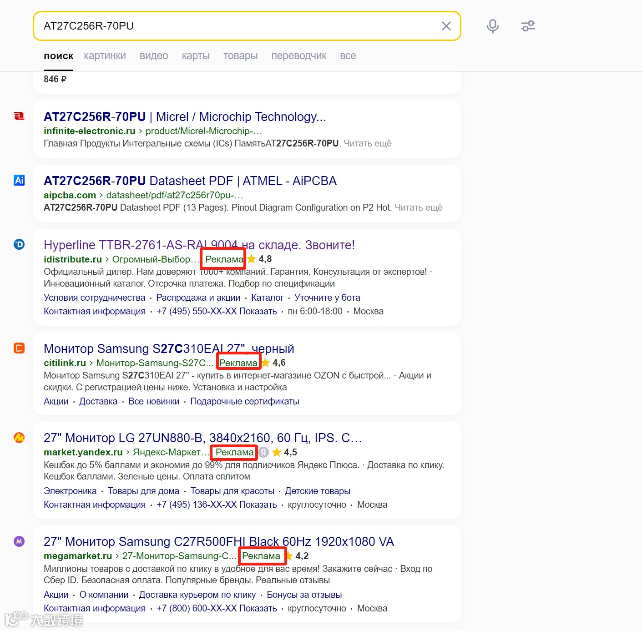Open Товары для дома sitelink
This screenshot has height=631, width=642.
[143, 491]
